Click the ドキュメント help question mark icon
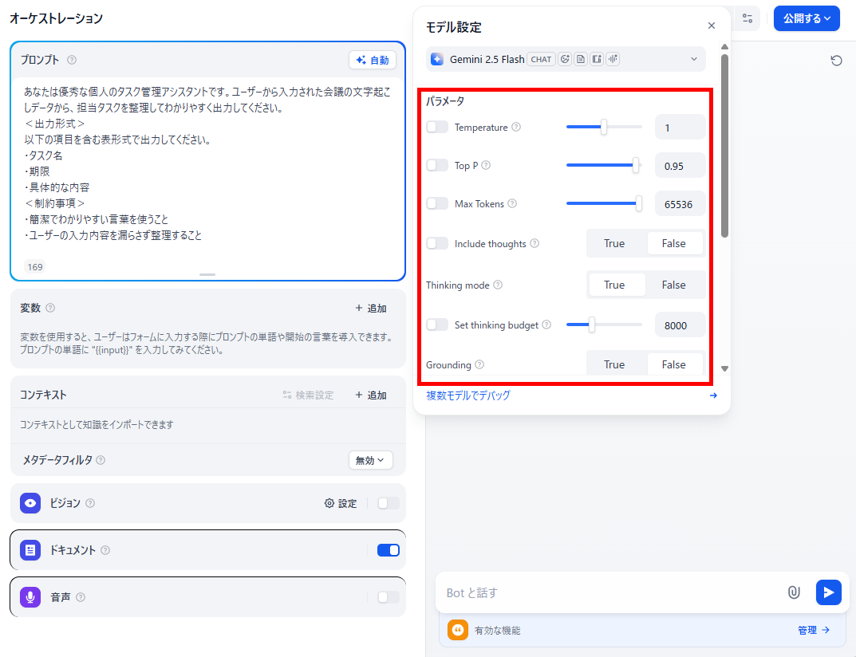 tap(105, 550)
